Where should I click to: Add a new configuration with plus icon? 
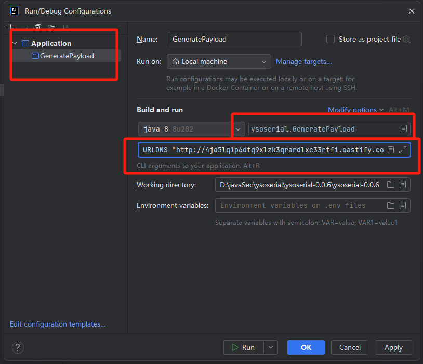point(10,27)
